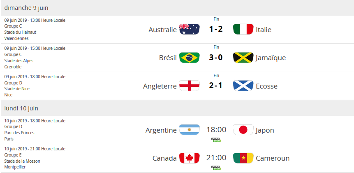Click the Japan flag icon
Viewport: 354px width, 173px height.
[243, 130]
